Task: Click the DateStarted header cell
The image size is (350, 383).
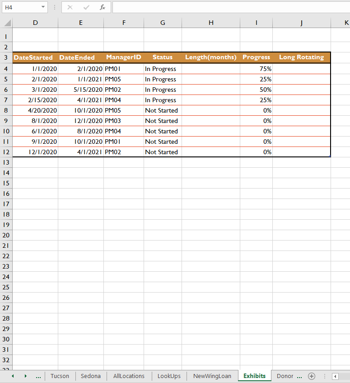Action: click(35, 57)
